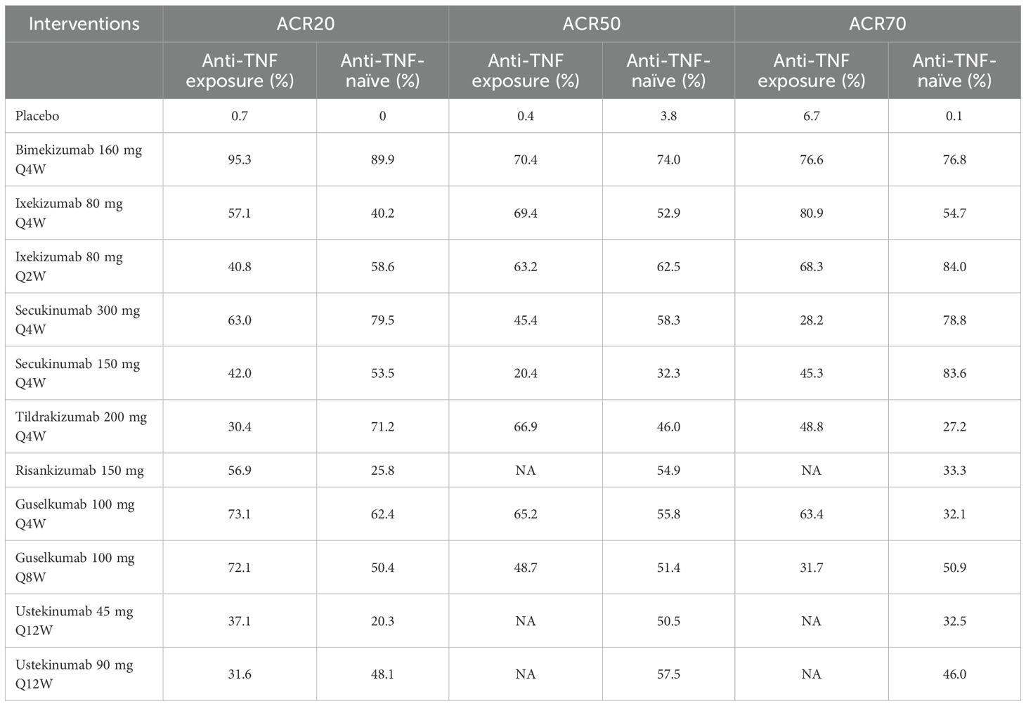The width and height of the screenshot is (1026, 706).
Task: Click the Guselkumab 100 mg Q8W label
Action: (x=74, y=567)
